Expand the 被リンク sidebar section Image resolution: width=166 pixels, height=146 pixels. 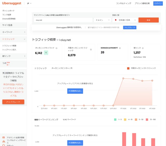tap(13, 56)
